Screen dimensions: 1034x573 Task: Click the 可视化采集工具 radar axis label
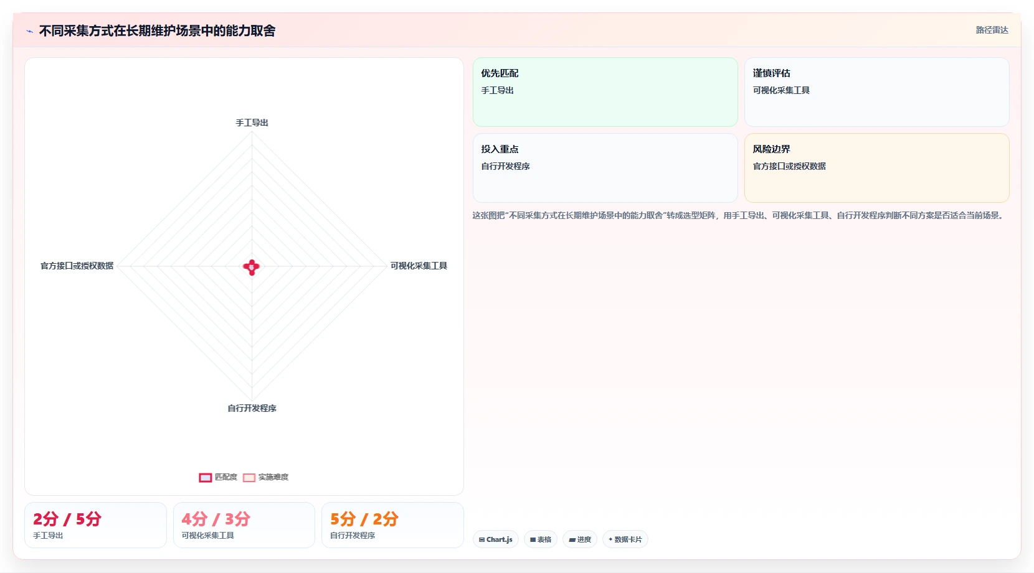pyautogui.click(x=419, y=266)
